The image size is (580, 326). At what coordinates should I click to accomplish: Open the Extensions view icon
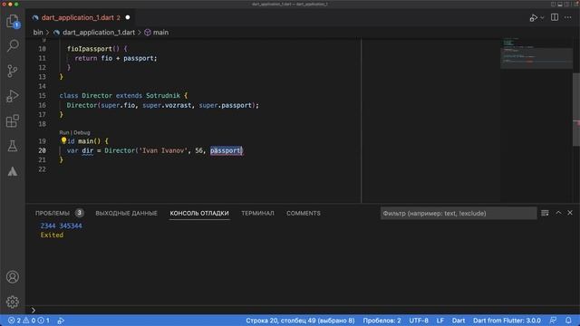(x=13, y=120)
